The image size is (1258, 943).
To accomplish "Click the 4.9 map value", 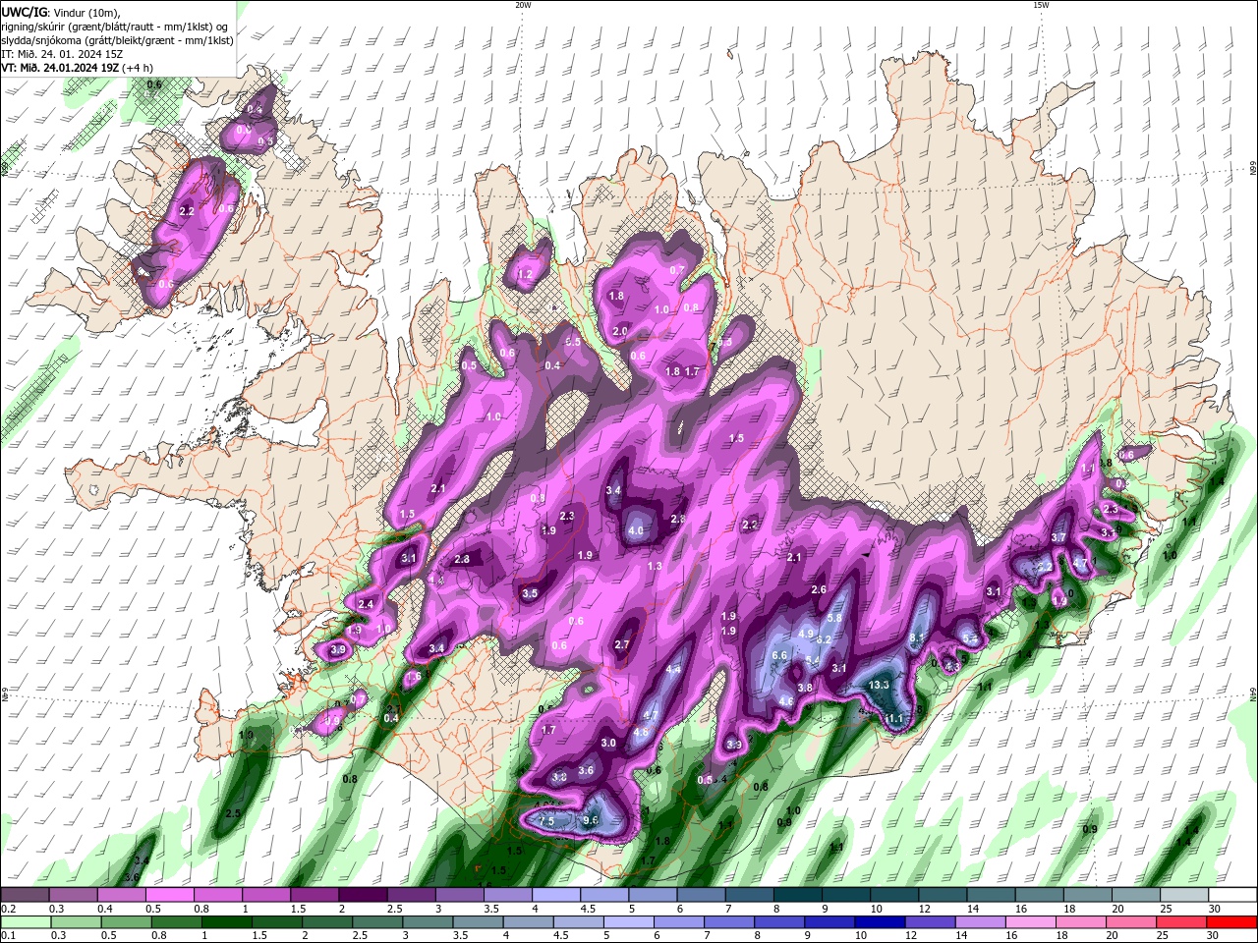I will pyautogui.click(x=806, y=634).
